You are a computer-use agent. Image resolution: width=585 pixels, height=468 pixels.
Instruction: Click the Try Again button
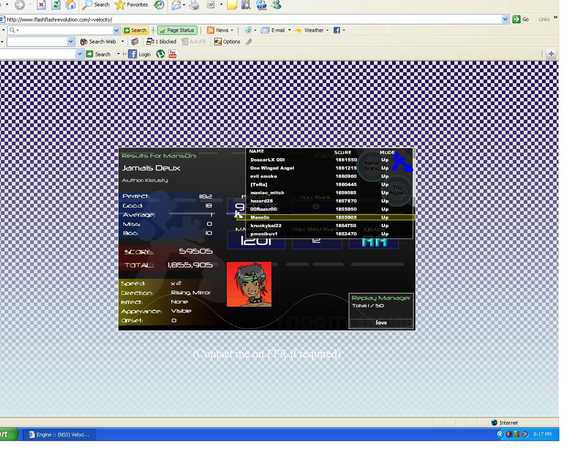(397, 190)
